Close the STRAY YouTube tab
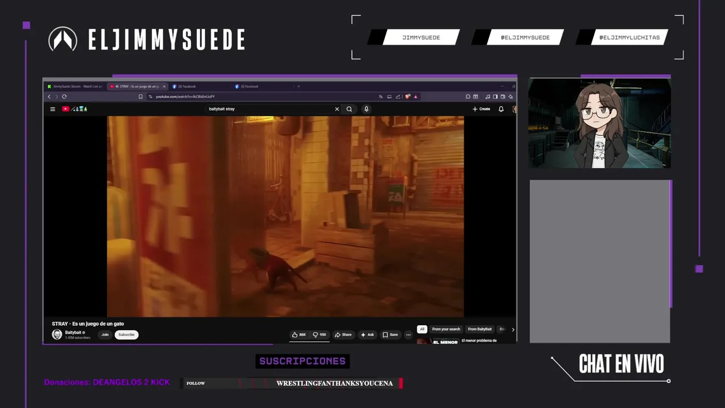The height and width of the screenshot is (408, 725). [x=164, y=87]
